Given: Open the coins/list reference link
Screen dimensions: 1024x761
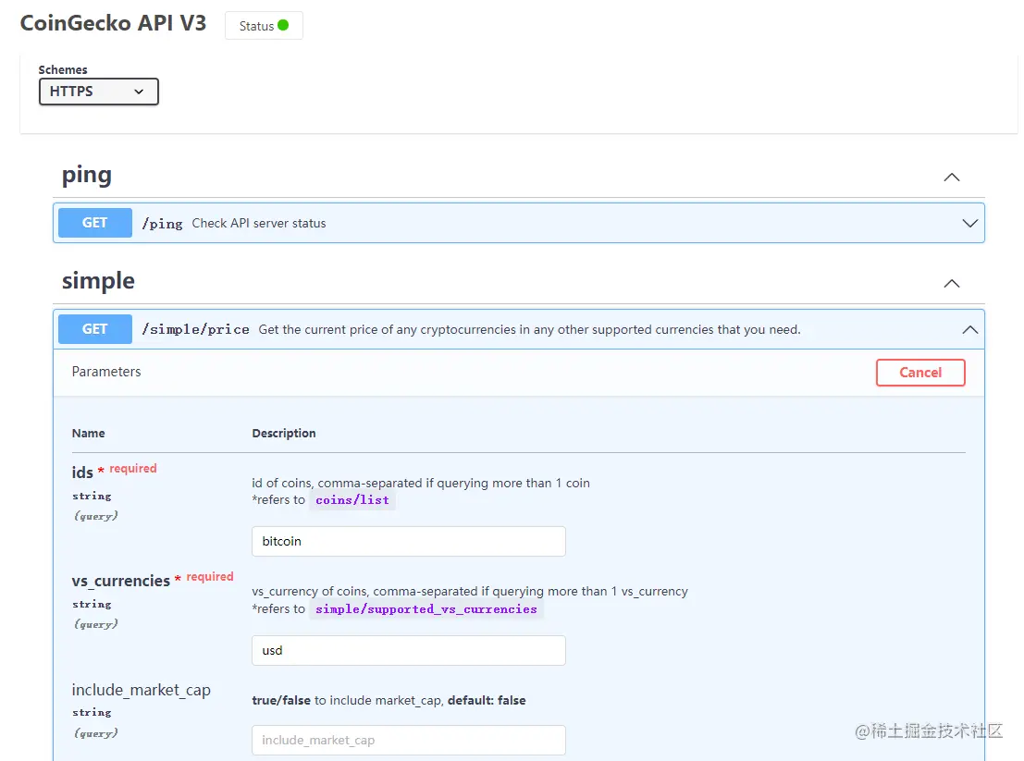Looking at the screenshot, I should coord(352,500).
